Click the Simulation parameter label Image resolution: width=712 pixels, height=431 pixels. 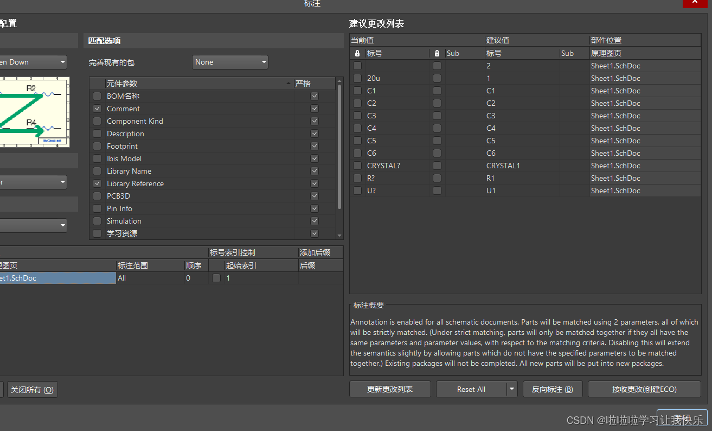[x=124, y=221]
